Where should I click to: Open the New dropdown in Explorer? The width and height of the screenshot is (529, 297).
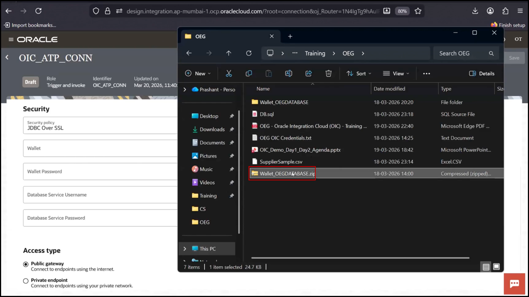pyautogui.click(x=198, y=73)
